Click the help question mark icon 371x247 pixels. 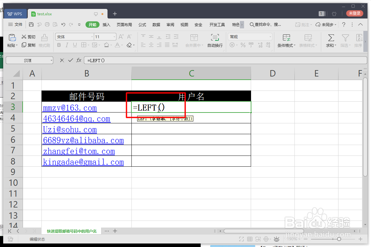(344, 25)
